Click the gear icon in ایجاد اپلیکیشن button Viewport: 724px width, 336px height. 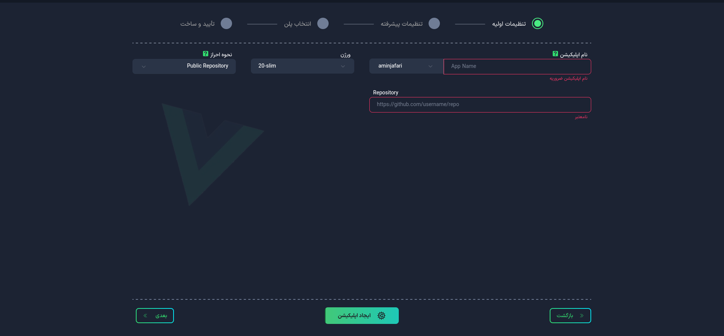click(x=381, y=316)
